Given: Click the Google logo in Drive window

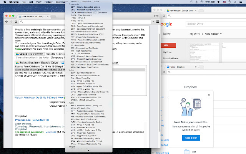Looking at the screenshot, I should pos(166,24).
